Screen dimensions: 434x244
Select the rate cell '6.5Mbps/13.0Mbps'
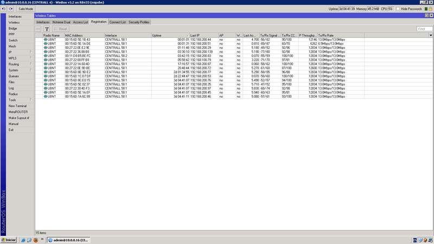click(331, 43)
